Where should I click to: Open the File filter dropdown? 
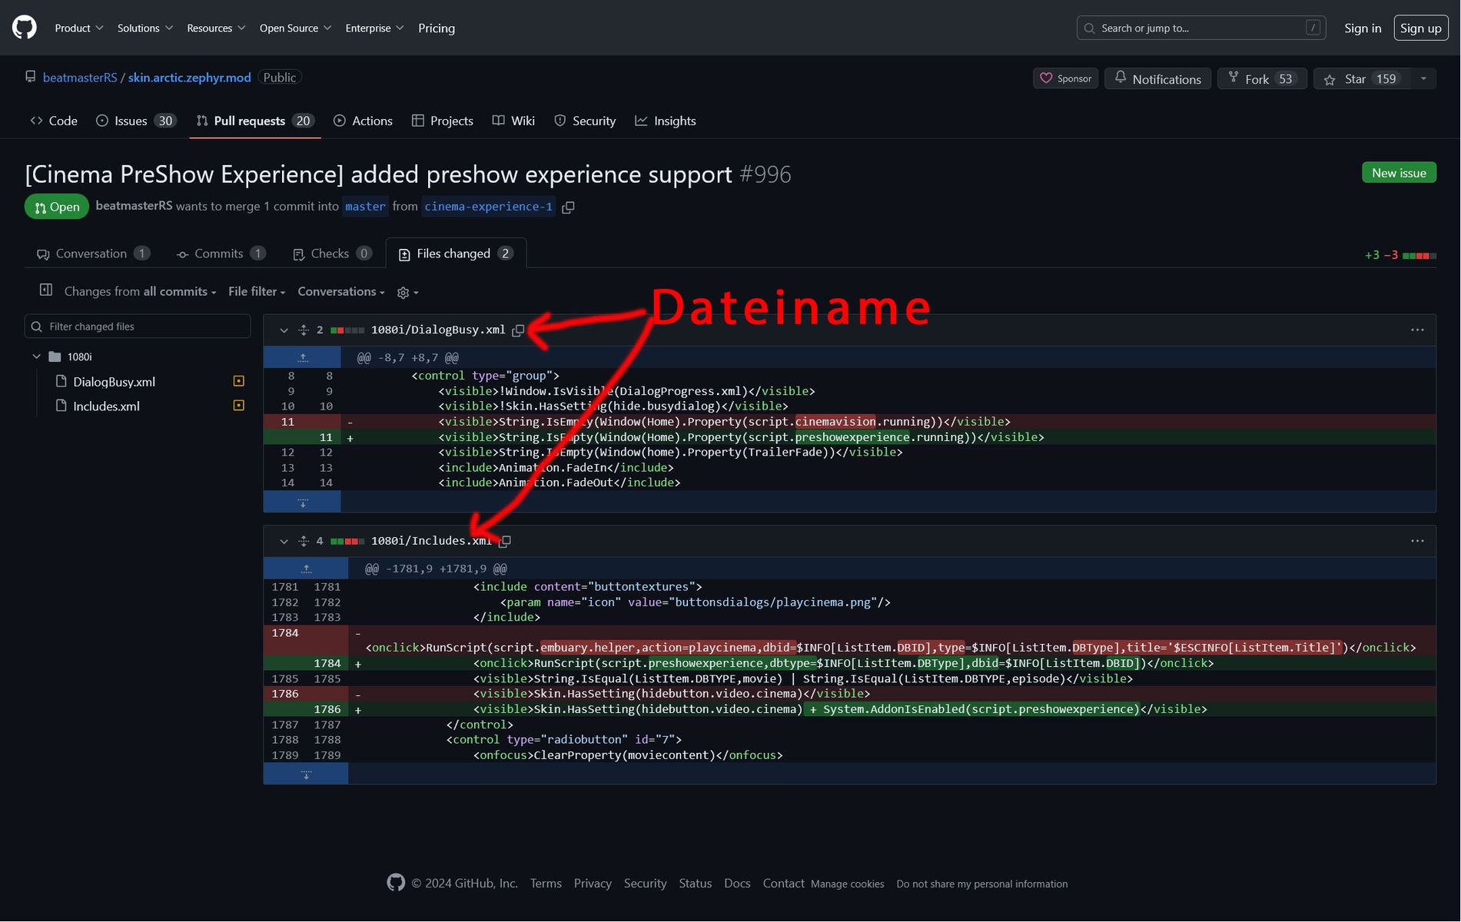(257, 292)
